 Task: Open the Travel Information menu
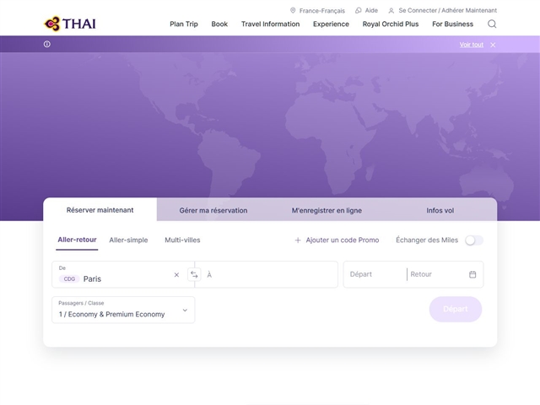[270, 24]
